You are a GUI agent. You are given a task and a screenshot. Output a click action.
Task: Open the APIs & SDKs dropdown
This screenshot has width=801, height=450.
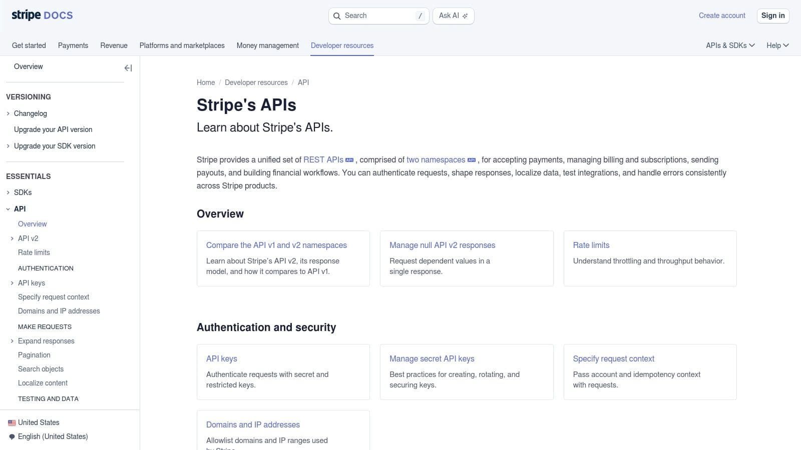click(730, 45)
